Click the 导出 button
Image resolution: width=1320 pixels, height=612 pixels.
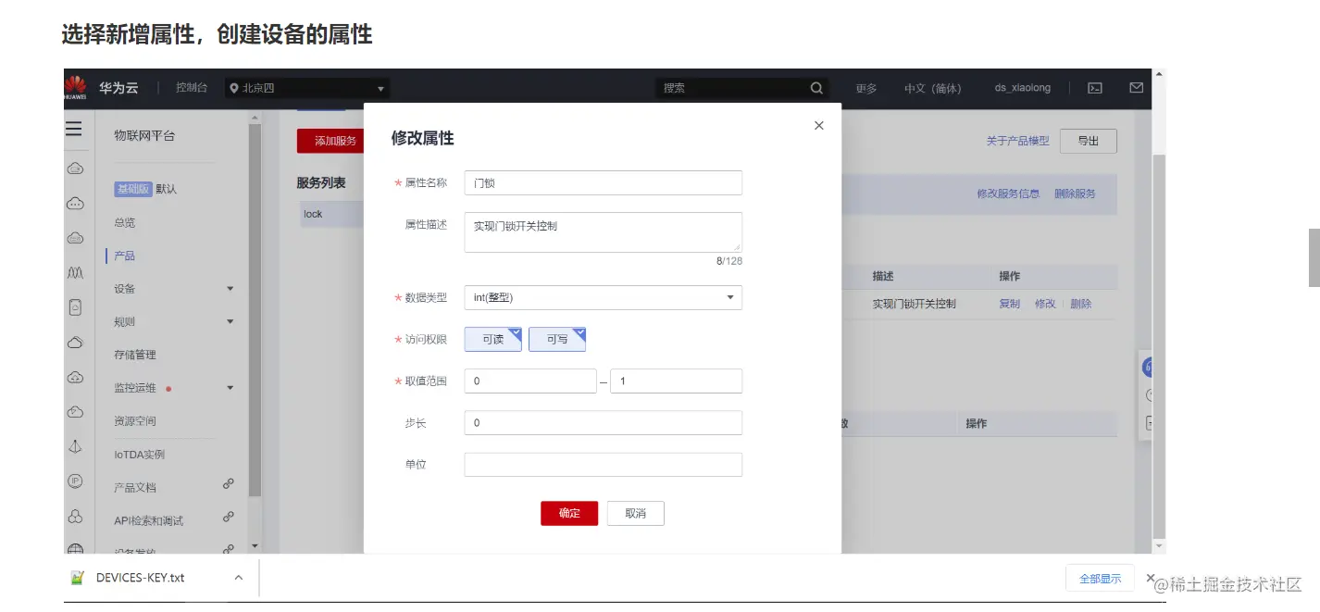(1088, 141)
